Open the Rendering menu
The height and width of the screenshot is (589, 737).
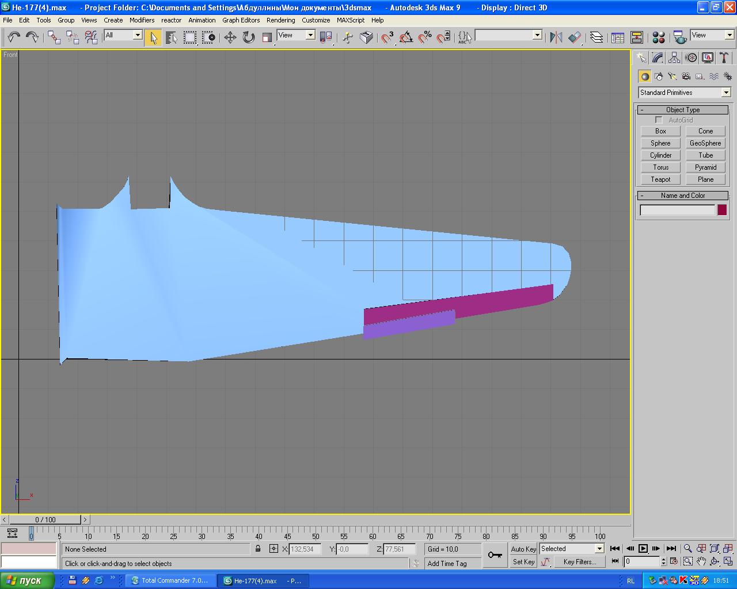pos(280,20)
